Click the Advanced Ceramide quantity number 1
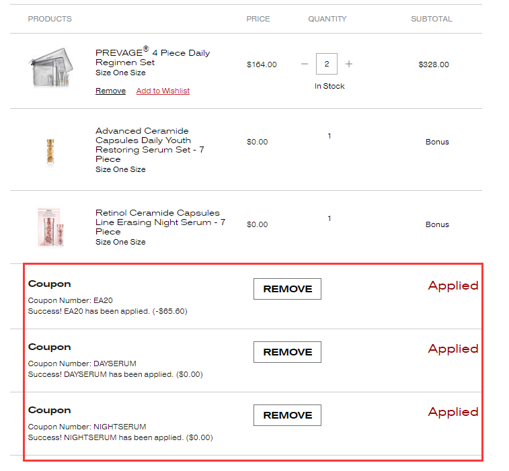The image size is (509, 471). (329, 136)
